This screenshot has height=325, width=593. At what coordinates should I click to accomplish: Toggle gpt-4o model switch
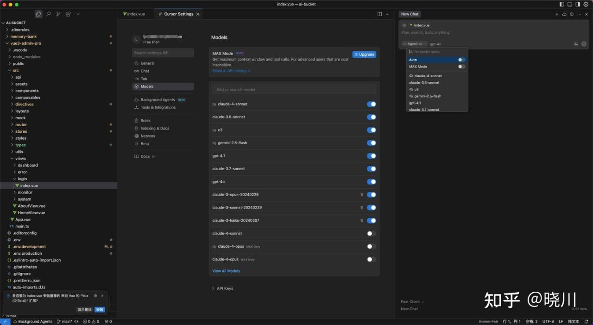[x=372, y=182]
